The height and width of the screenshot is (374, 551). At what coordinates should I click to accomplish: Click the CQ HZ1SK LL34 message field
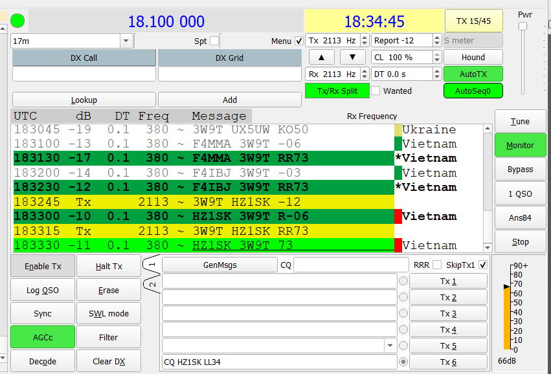pos(280,362)
